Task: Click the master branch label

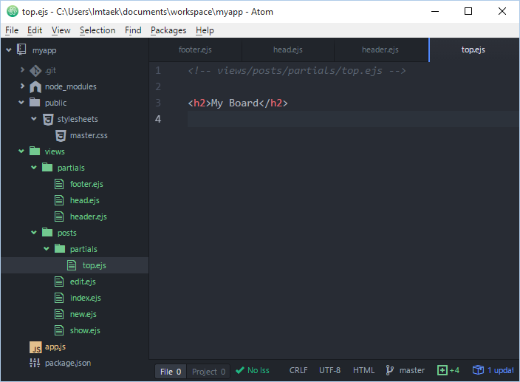Action: [412, 370]
